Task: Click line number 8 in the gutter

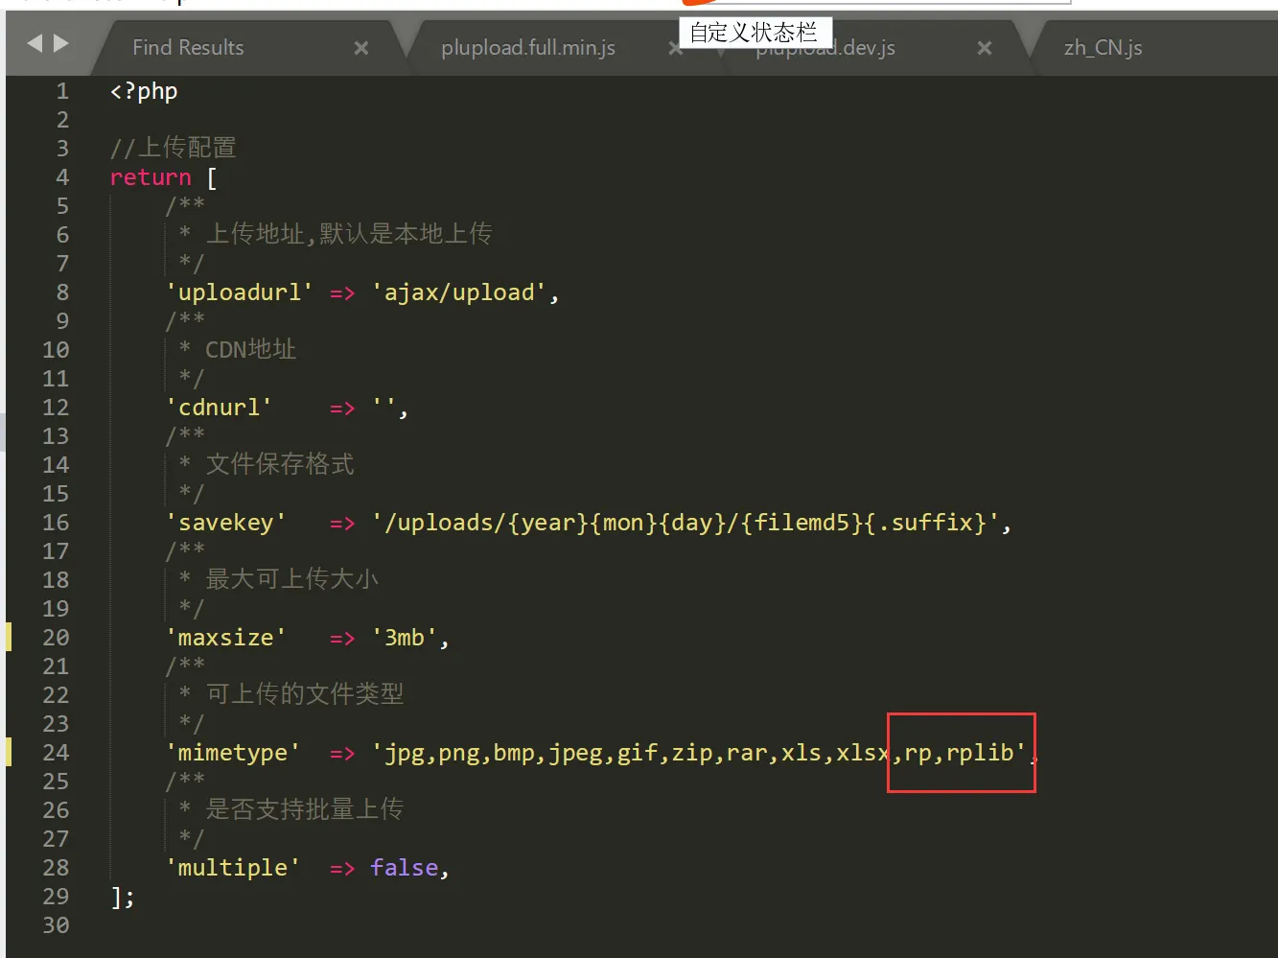Action: 62,292
